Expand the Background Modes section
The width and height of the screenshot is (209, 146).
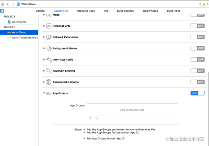pos(44,48)
